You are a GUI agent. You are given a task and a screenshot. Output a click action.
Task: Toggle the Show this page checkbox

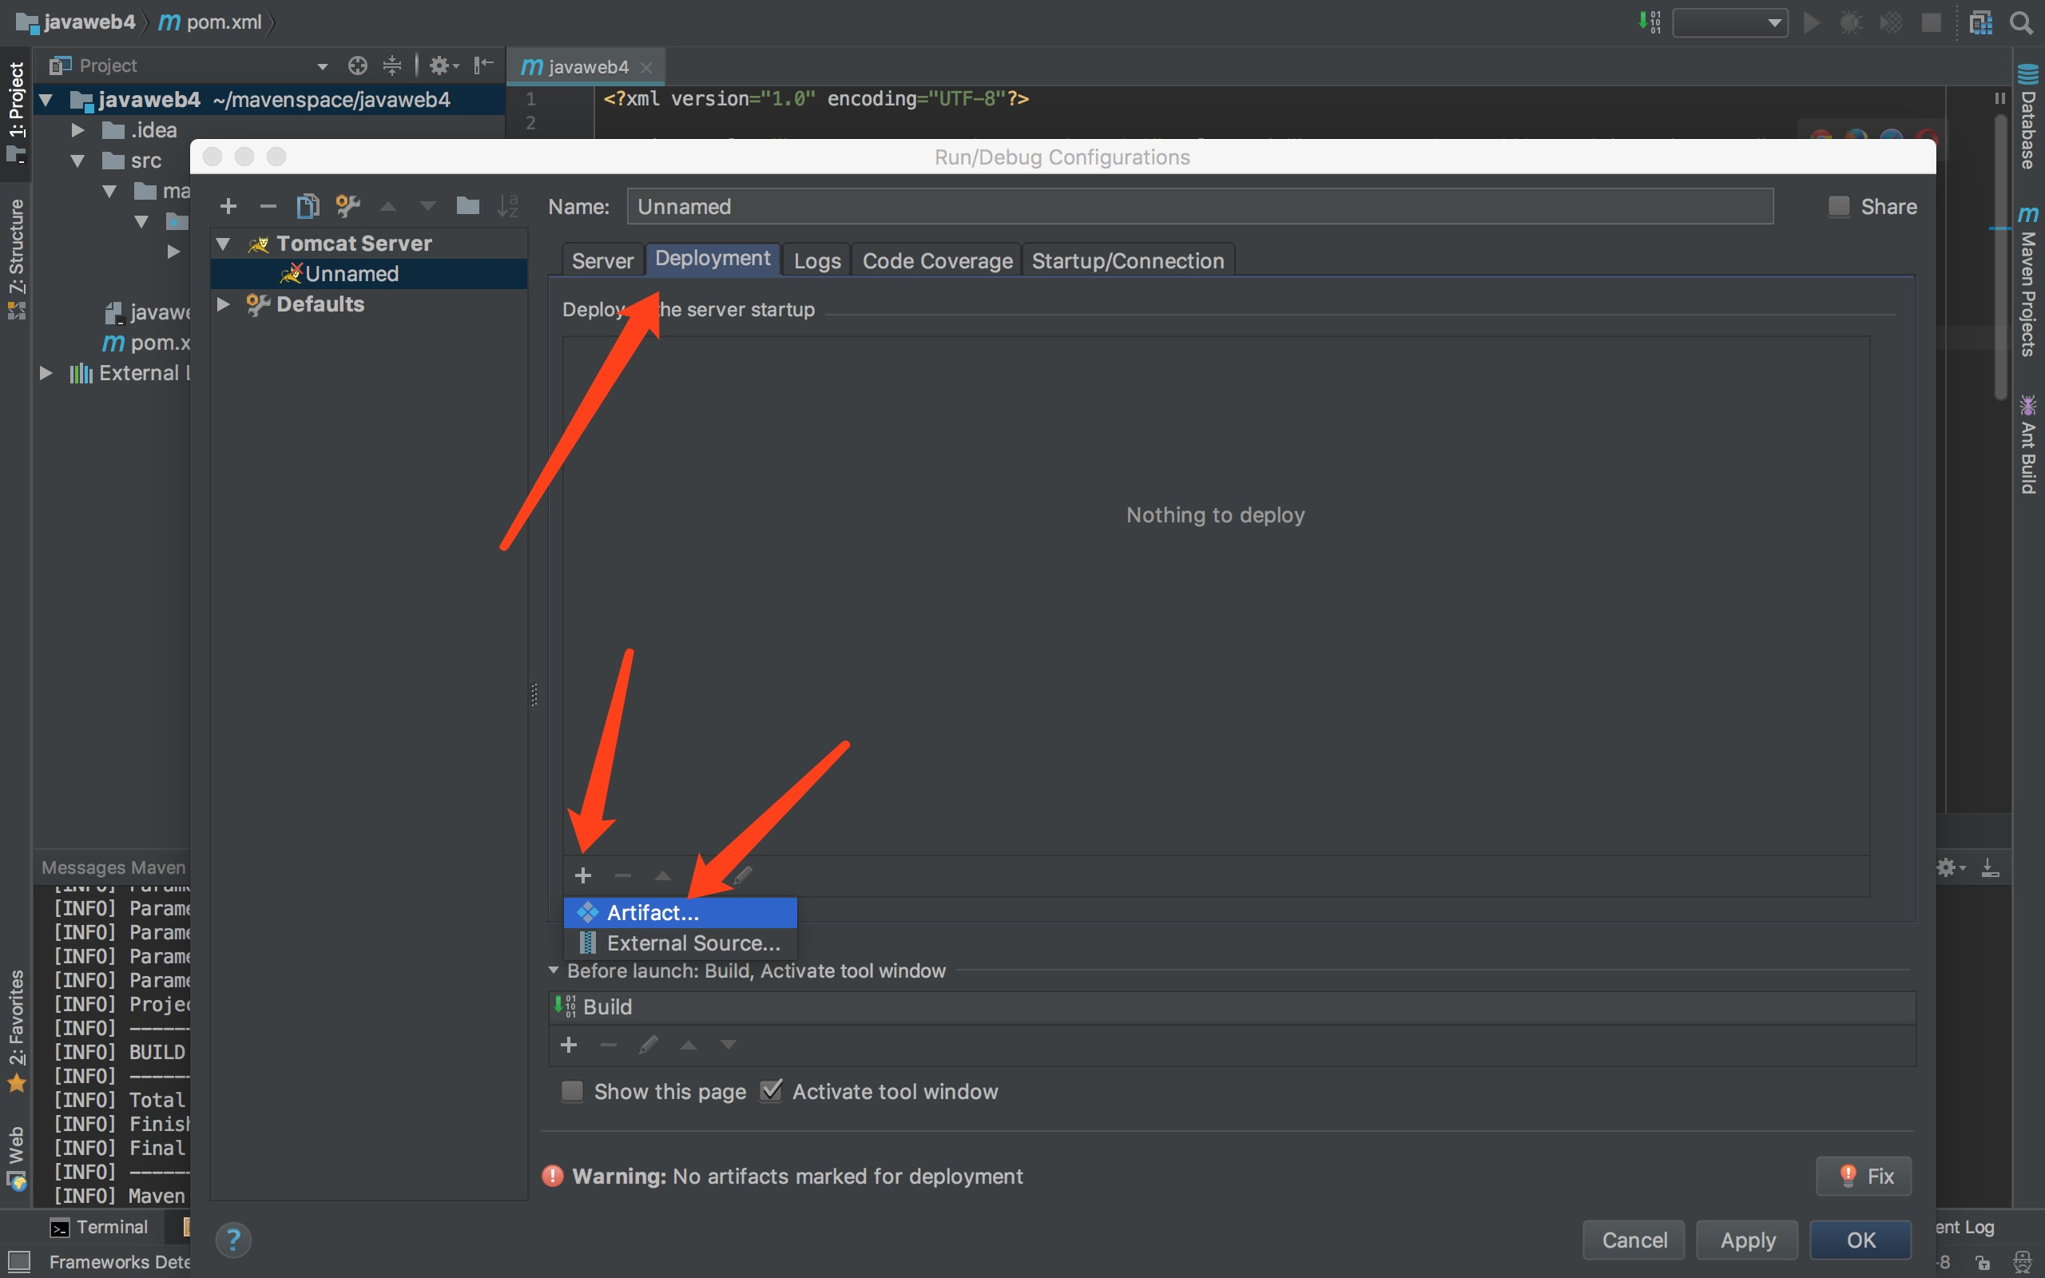573,1091
